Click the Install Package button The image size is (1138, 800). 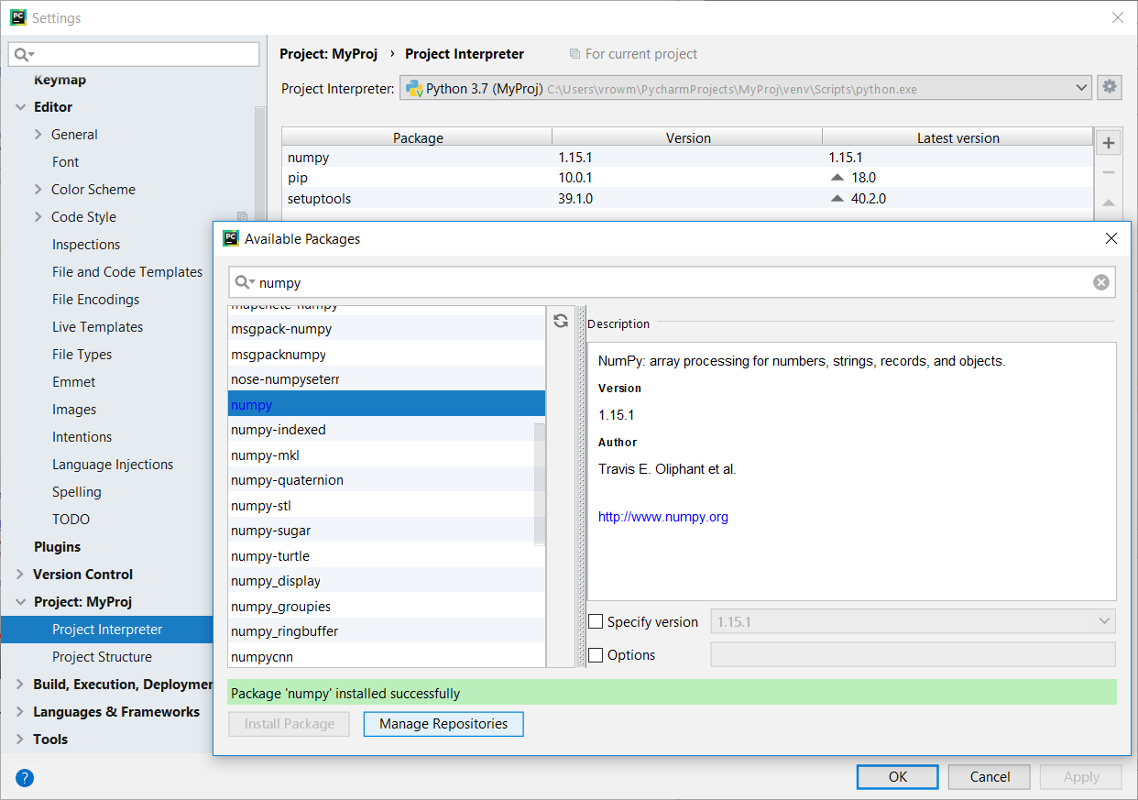[290, 724]
